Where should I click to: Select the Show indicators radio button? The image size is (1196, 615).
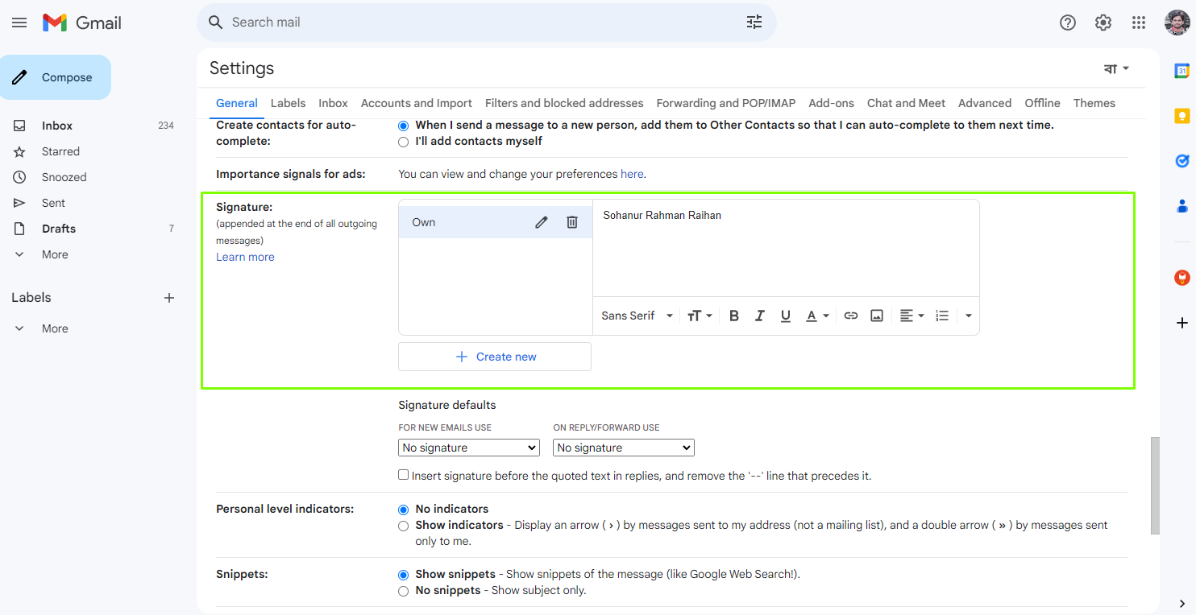point(404,526)
